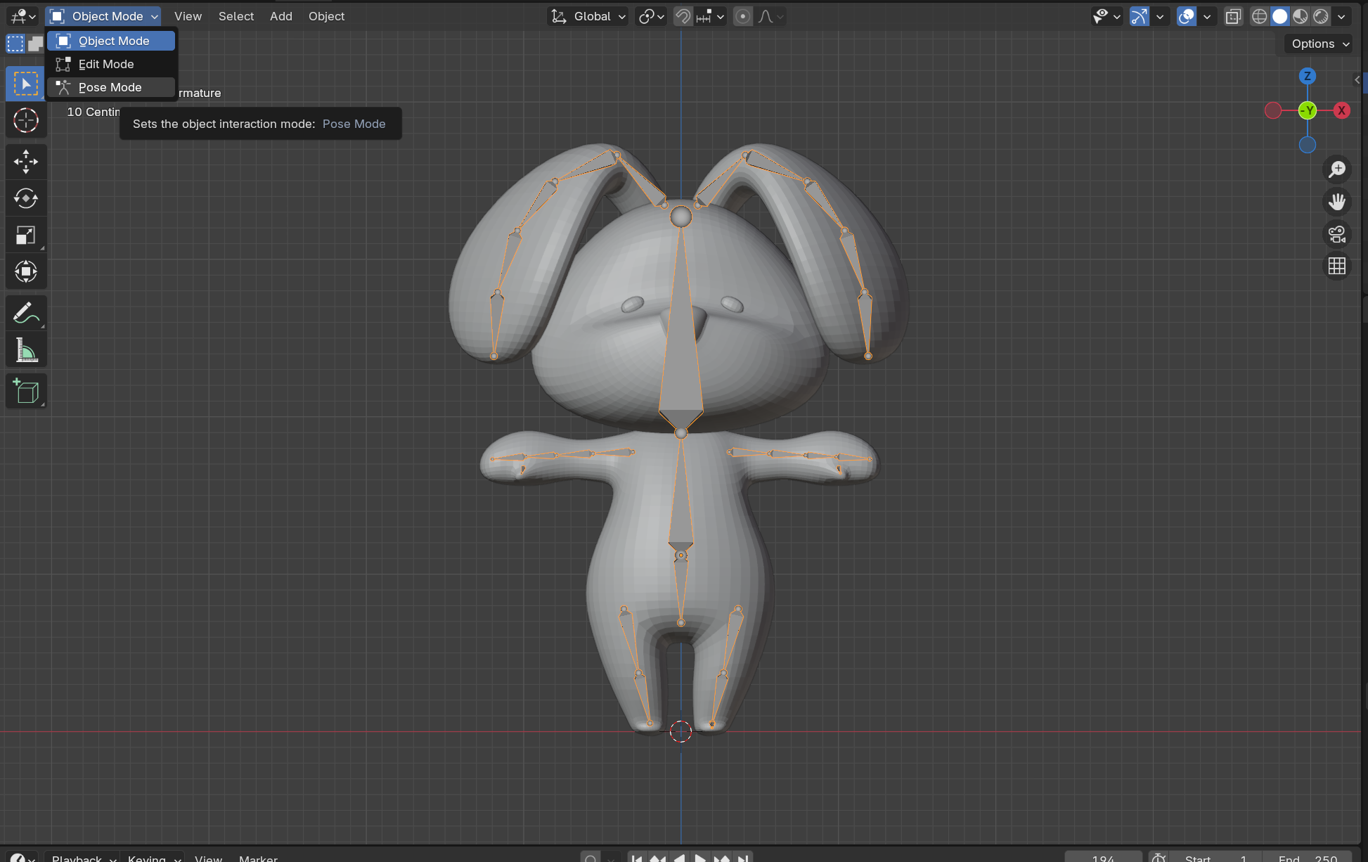Toggle show overlays button

[x=1186, y=16]
